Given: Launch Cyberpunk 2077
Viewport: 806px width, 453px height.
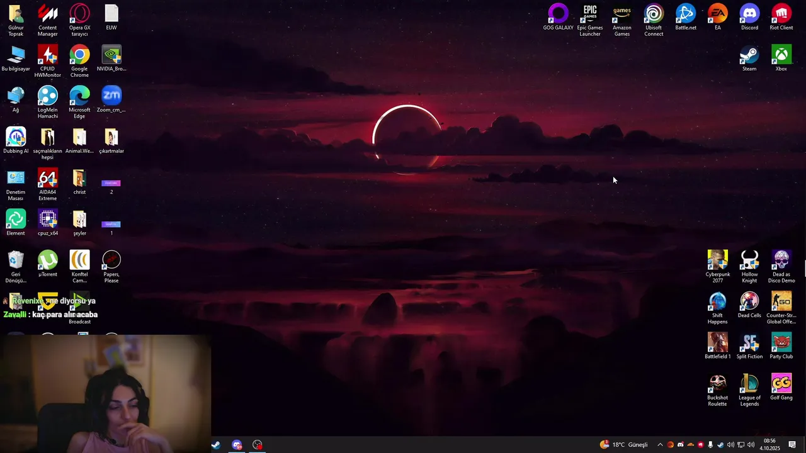Looking at the screenshot, I should pos(717,267).
